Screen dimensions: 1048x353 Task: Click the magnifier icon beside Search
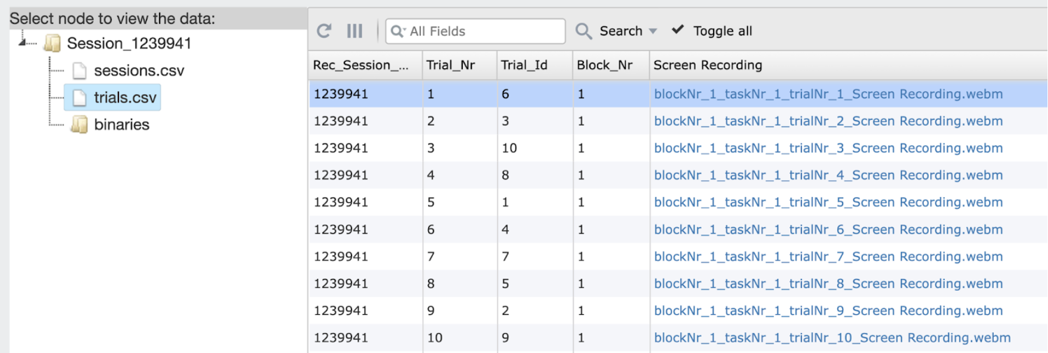pos(583,31)
